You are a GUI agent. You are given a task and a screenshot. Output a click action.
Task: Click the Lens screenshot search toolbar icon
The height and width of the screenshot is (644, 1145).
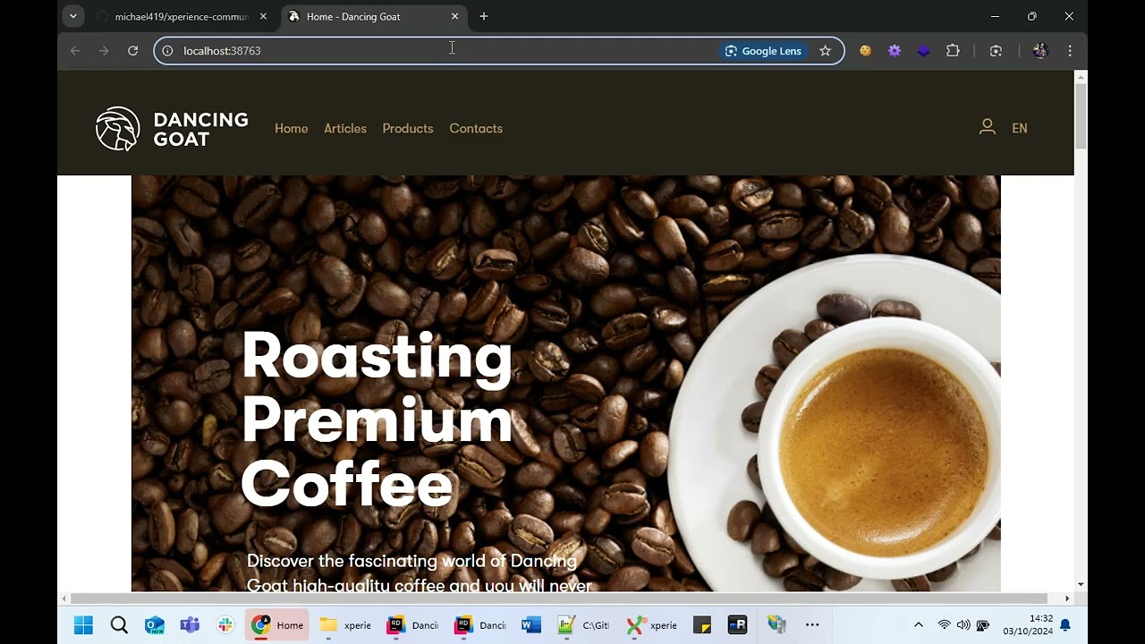pos(996,51)
